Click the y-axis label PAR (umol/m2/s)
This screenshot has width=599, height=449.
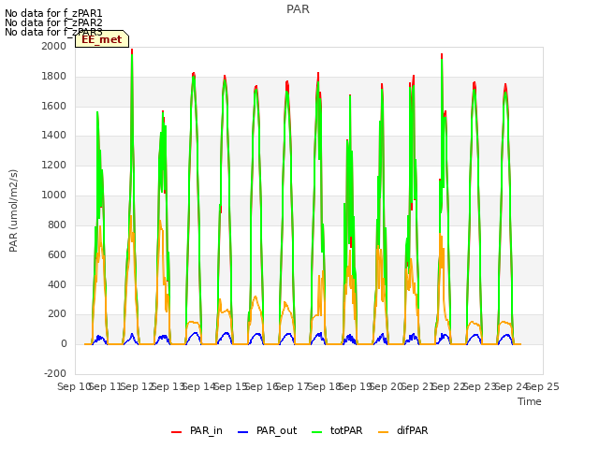pos(13,210)
